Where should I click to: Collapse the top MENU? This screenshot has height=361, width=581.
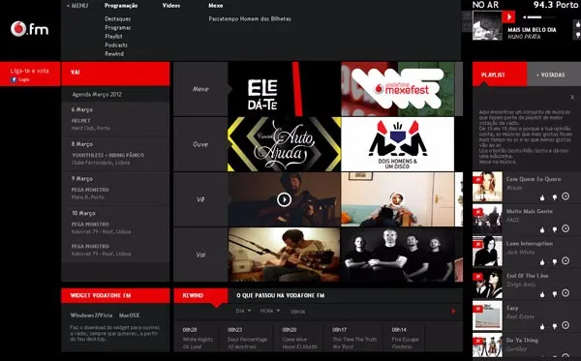pyautogui.click(x=77, y=6)
